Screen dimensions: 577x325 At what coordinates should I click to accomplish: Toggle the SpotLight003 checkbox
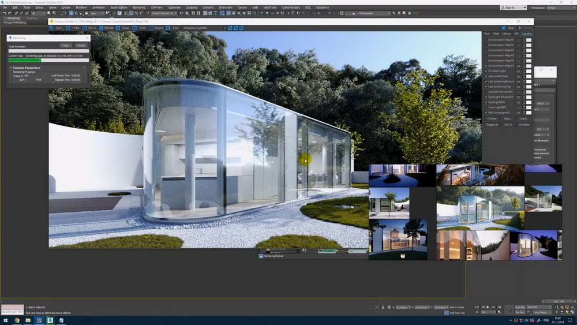486,102
